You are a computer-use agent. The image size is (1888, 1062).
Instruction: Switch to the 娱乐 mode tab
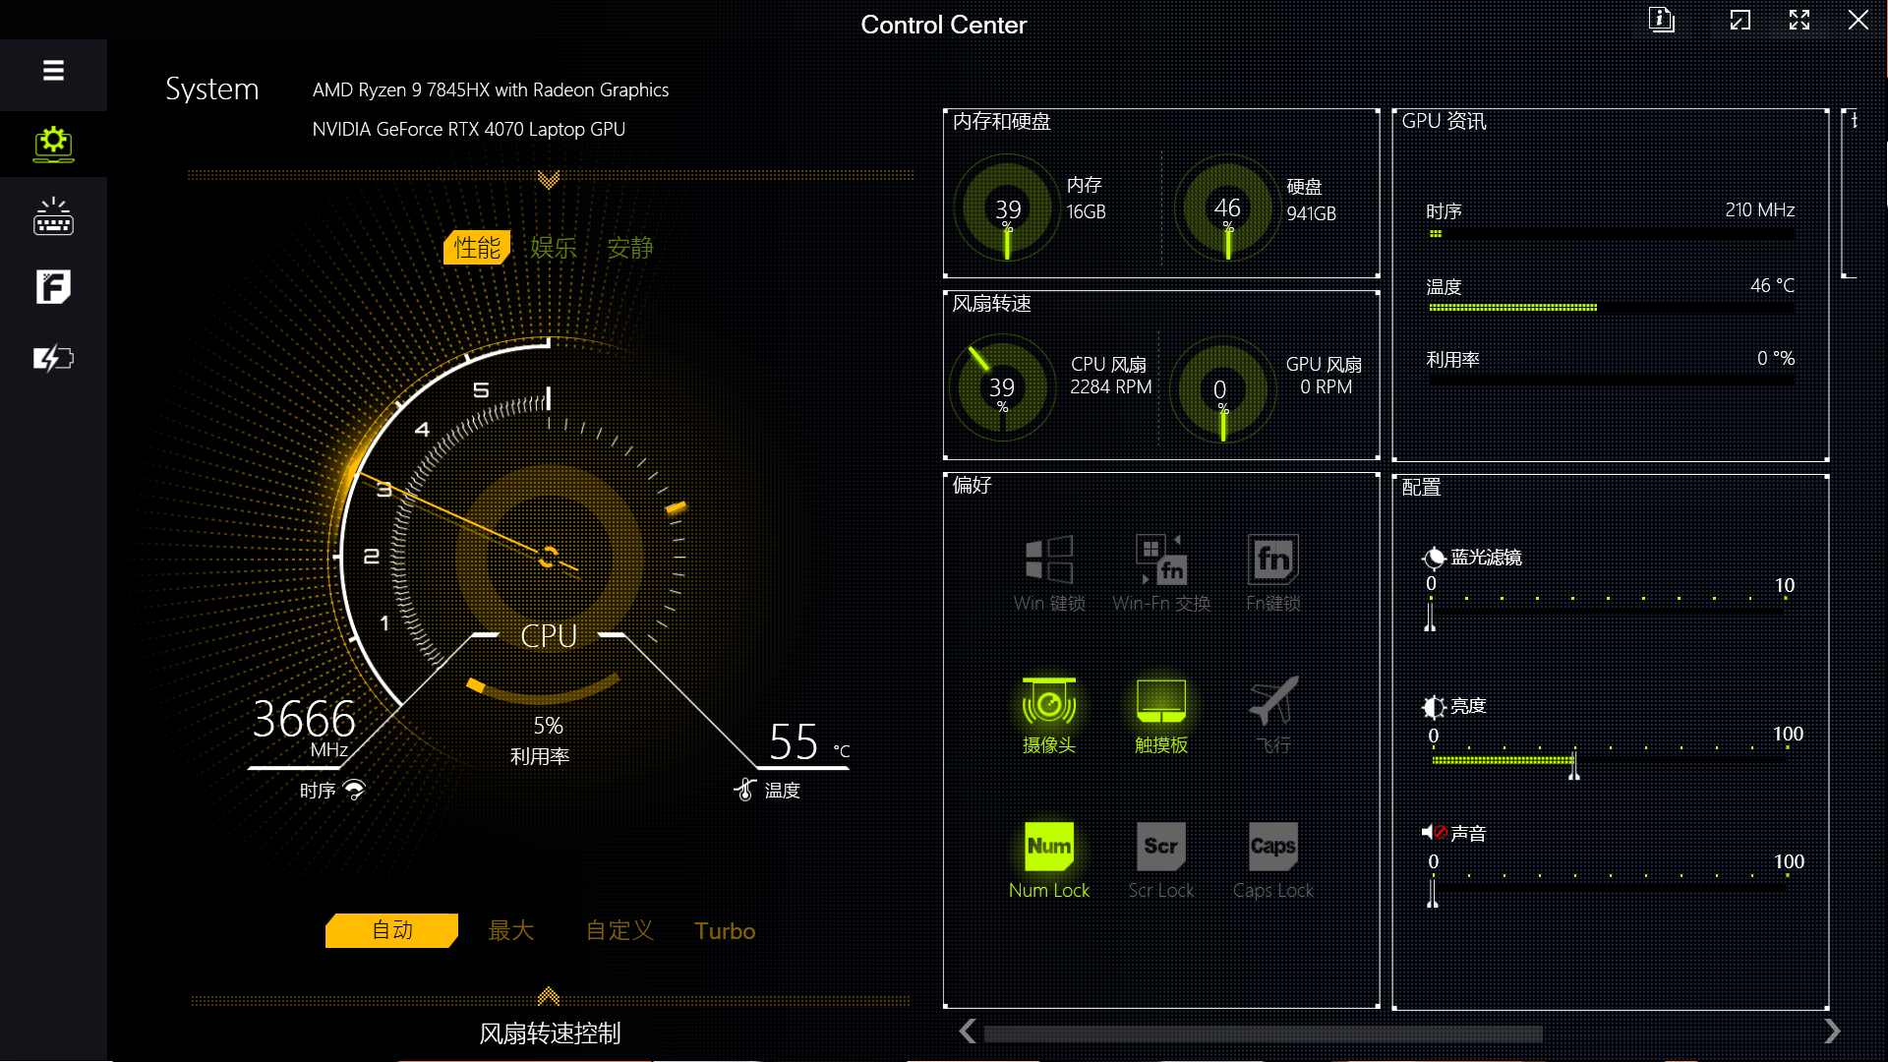[x=553, y=248]
